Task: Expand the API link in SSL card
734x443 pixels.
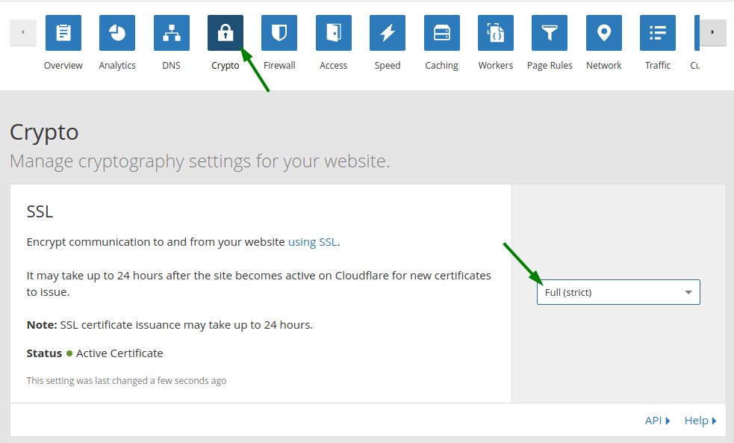Action: click(657, 421)
